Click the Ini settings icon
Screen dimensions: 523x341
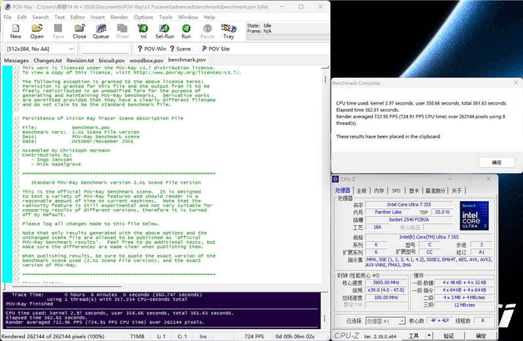[143, 31]
